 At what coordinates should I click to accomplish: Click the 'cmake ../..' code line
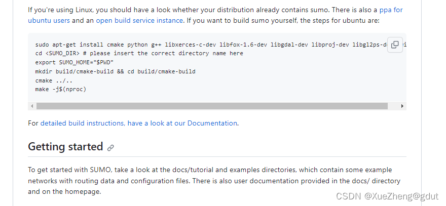(52, 80)
